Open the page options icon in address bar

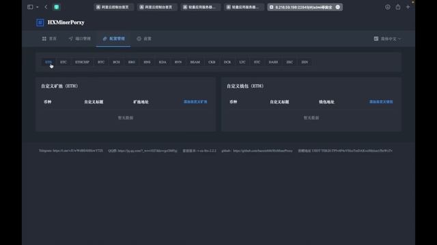click(x=338, y=7)
